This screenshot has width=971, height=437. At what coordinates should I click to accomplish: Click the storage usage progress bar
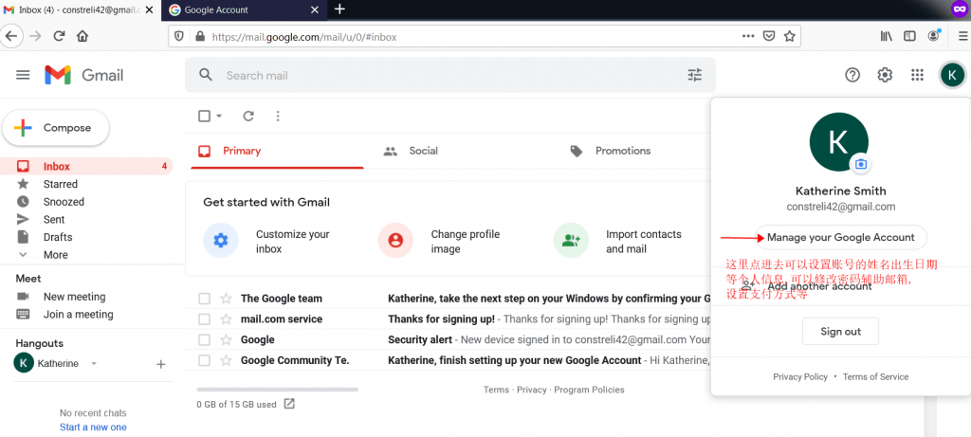[278, 390]
